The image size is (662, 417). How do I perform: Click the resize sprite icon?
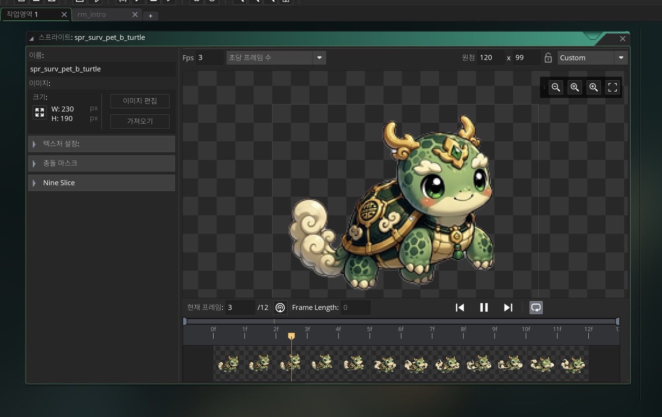[x=40, y=112]
